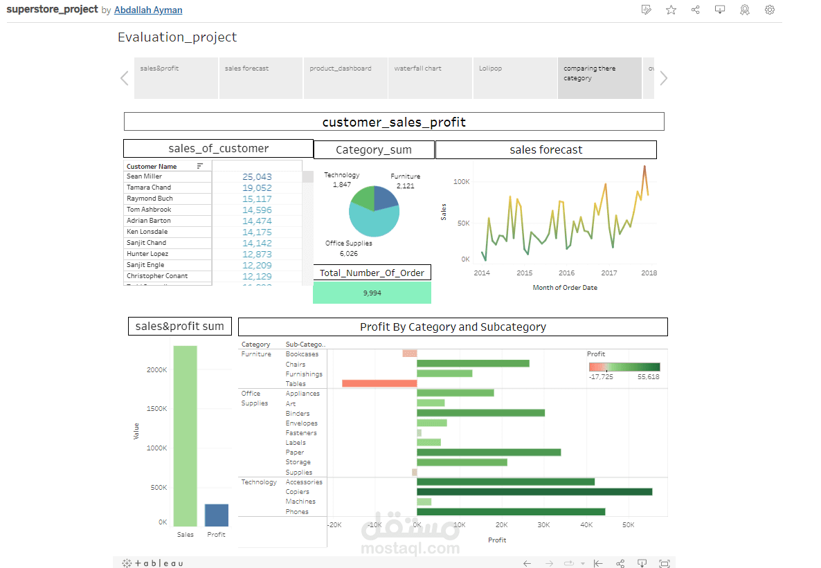This screenshot has width=821, height=568.
Task: Select the Phones profit bar
Action: (511, 511)
